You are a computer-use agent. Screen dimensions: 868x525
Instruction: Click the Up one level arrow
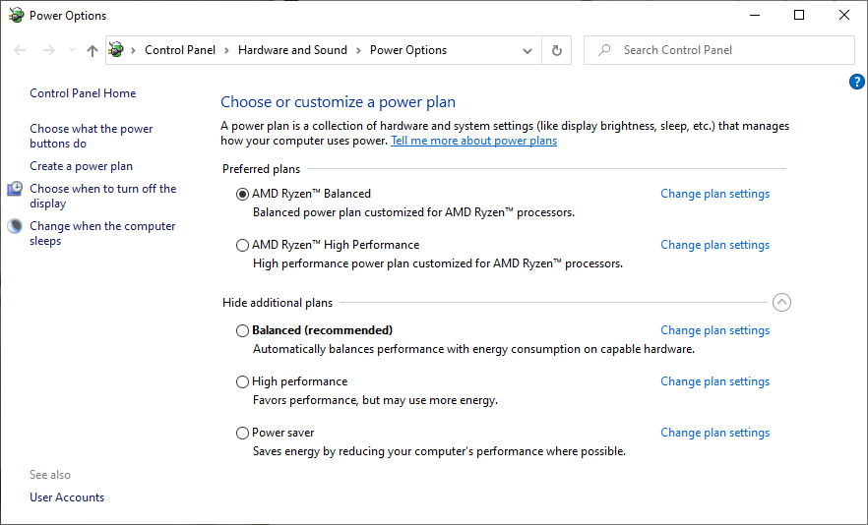coord(92,50)
